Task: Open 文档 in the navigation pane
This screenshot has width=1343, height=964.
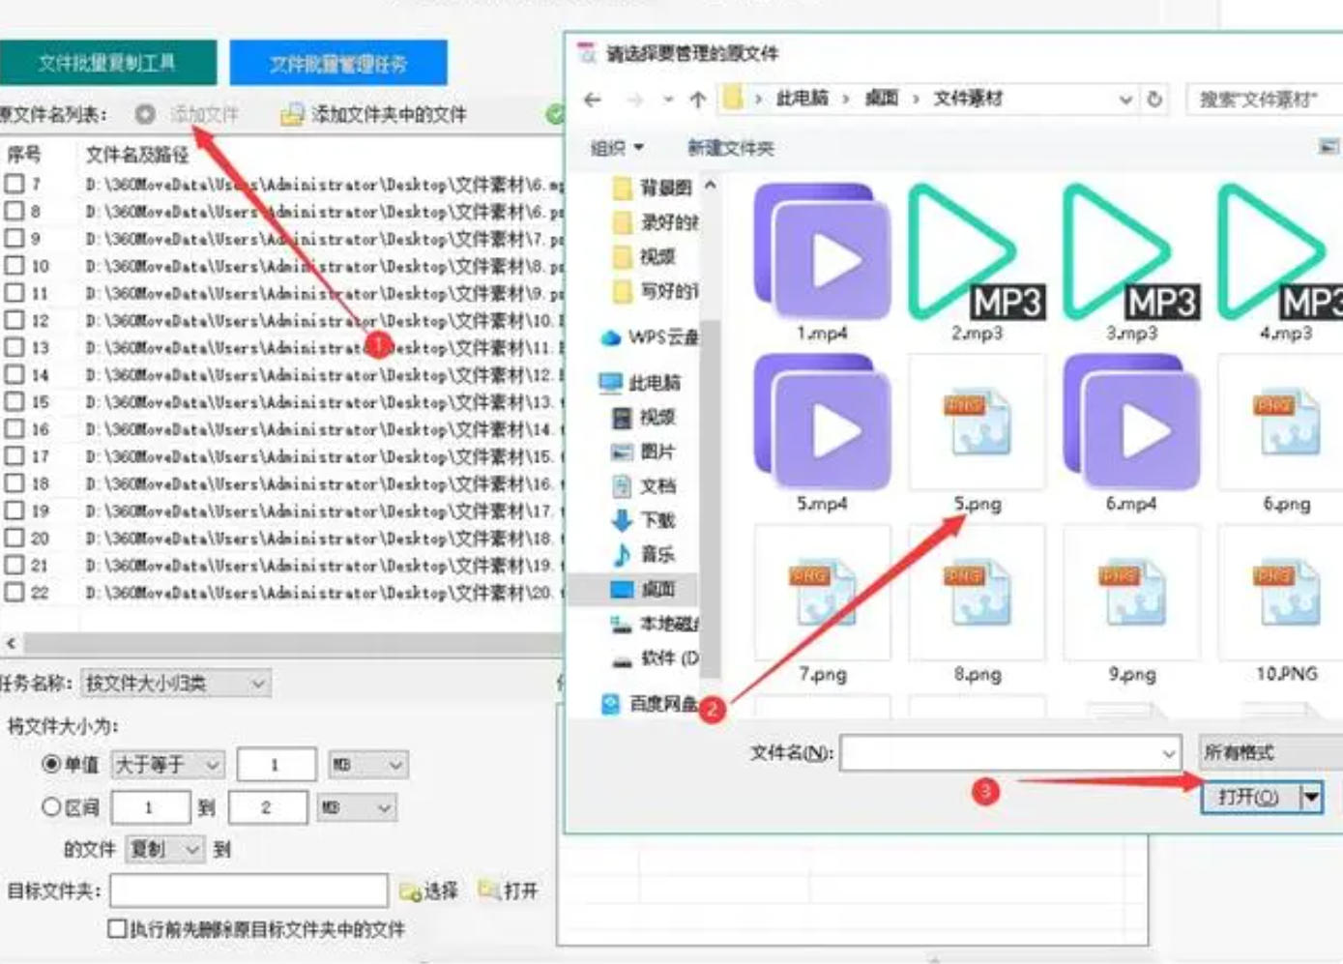Action: click(x=644, y=485)
